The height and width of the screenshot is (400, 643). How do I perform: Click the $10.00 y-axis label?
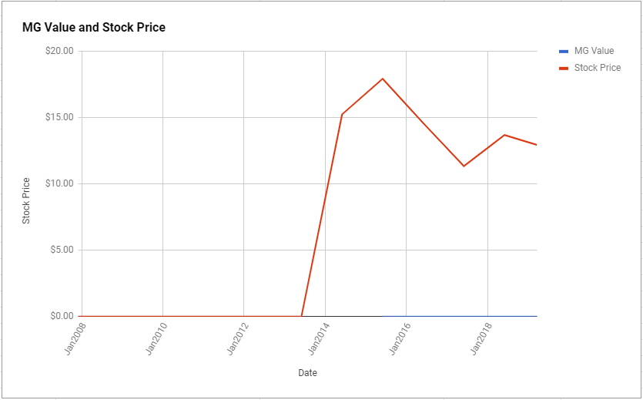(x=59, y=183)
